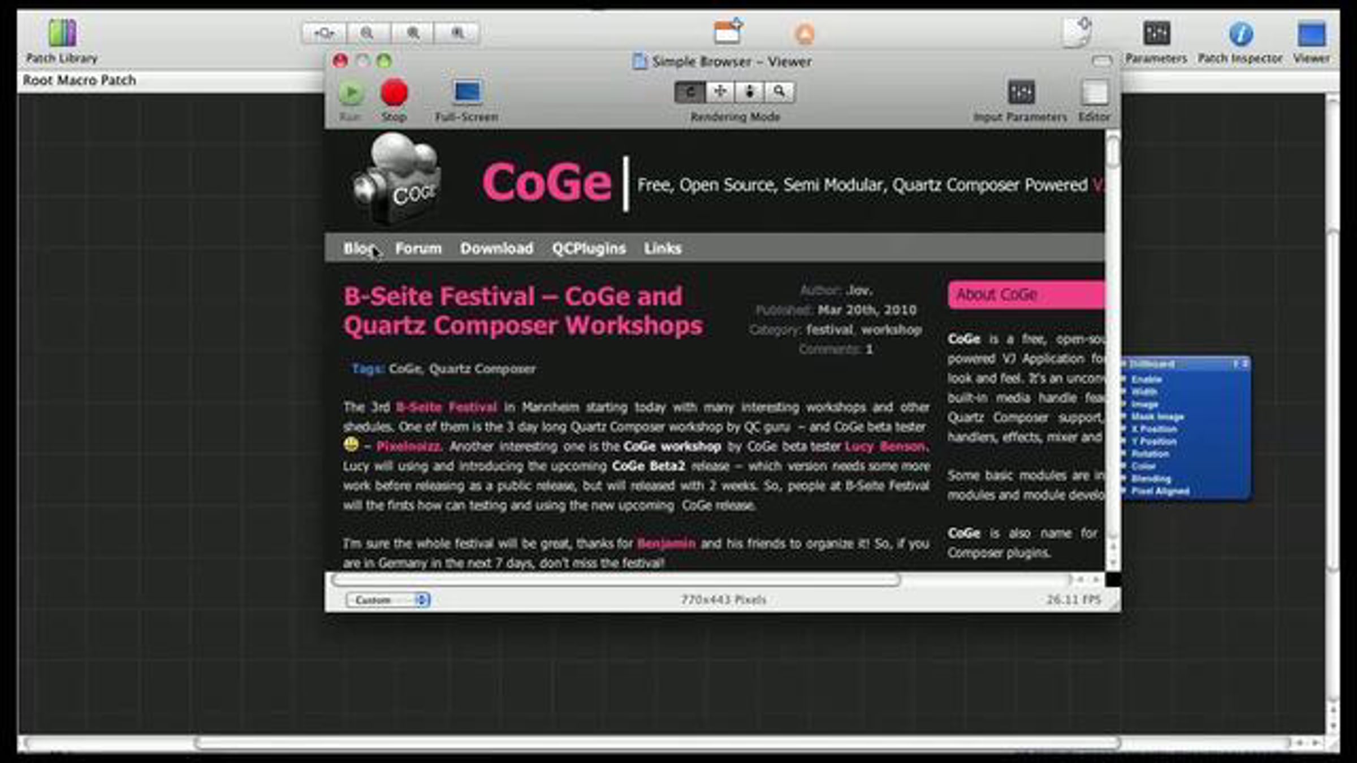Click the zoom-to-fit magnifier in the editor toolbar

click(457, 33)
